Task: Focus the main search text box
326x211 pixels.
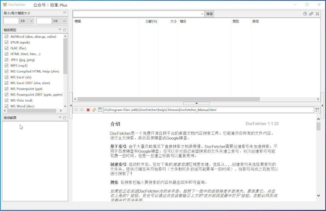Action: click(x=136, y=14)
